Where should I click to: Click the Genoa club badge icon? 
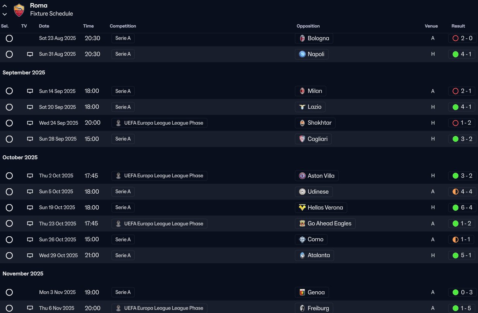[x=302, y=292]
